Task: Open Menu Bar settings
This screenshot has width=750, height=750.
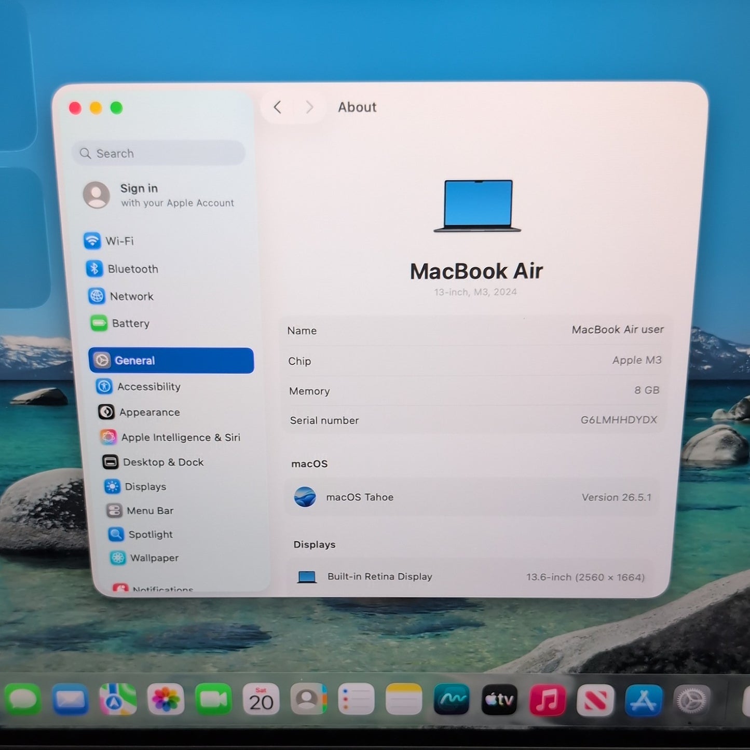Action: [140, 511]
